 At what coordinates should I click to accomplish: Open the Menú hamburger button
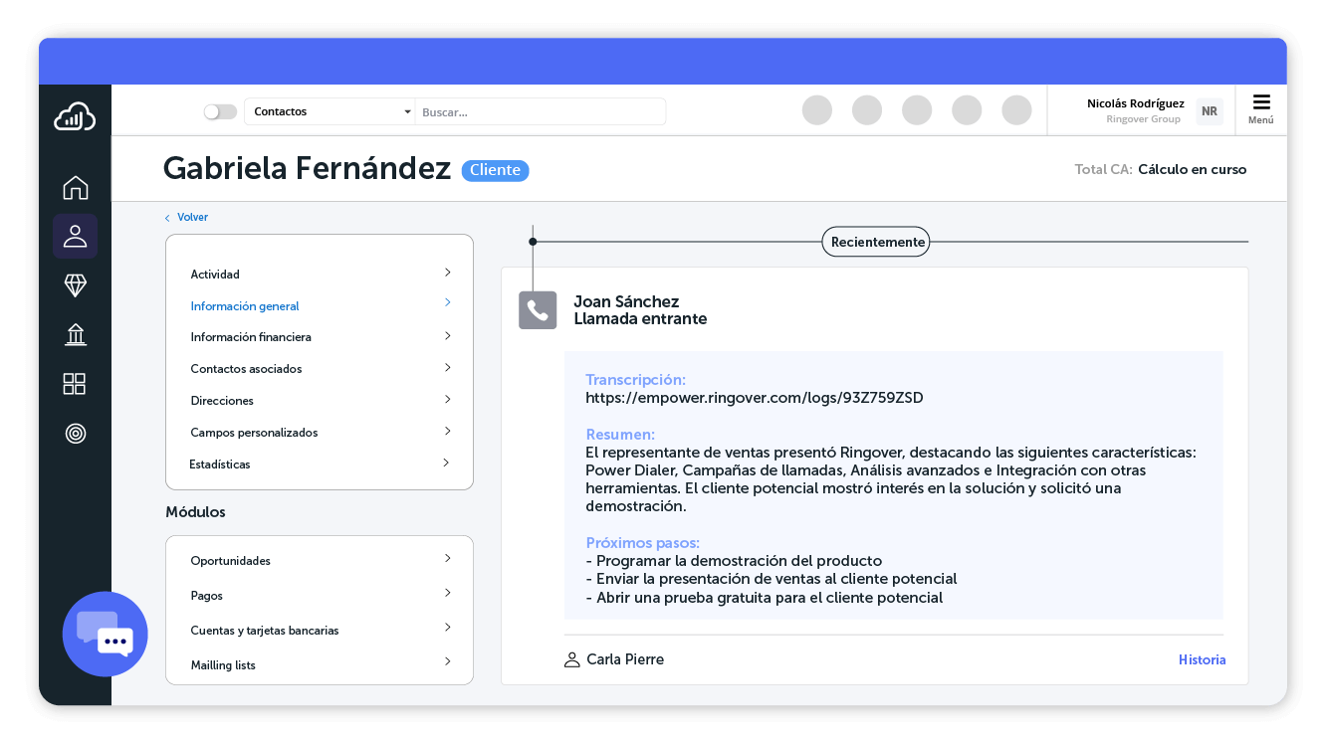[x=1260, y=109]
